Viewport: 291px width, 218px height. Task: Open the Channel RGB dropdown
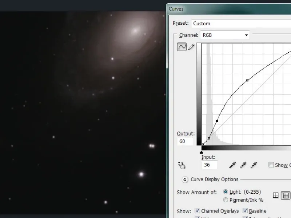(x=225, y=35)
